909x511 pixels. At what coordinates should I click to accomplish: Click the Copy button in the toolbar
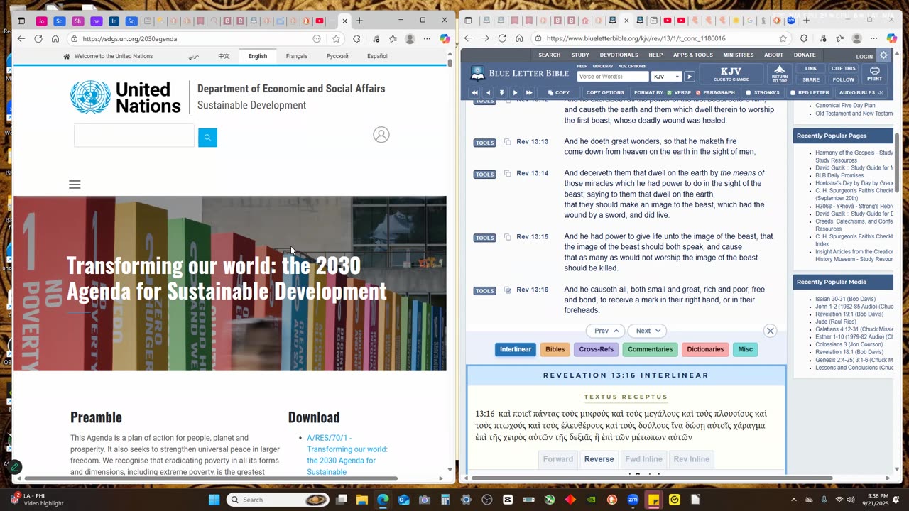tap(558, 93)
